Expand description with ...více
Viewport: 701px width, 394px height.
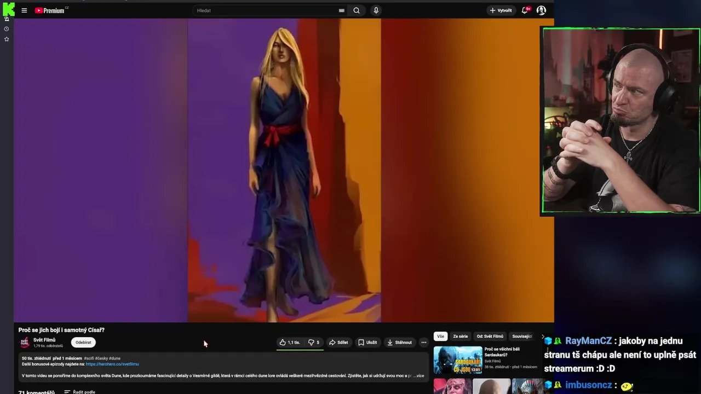click(418, 376)
